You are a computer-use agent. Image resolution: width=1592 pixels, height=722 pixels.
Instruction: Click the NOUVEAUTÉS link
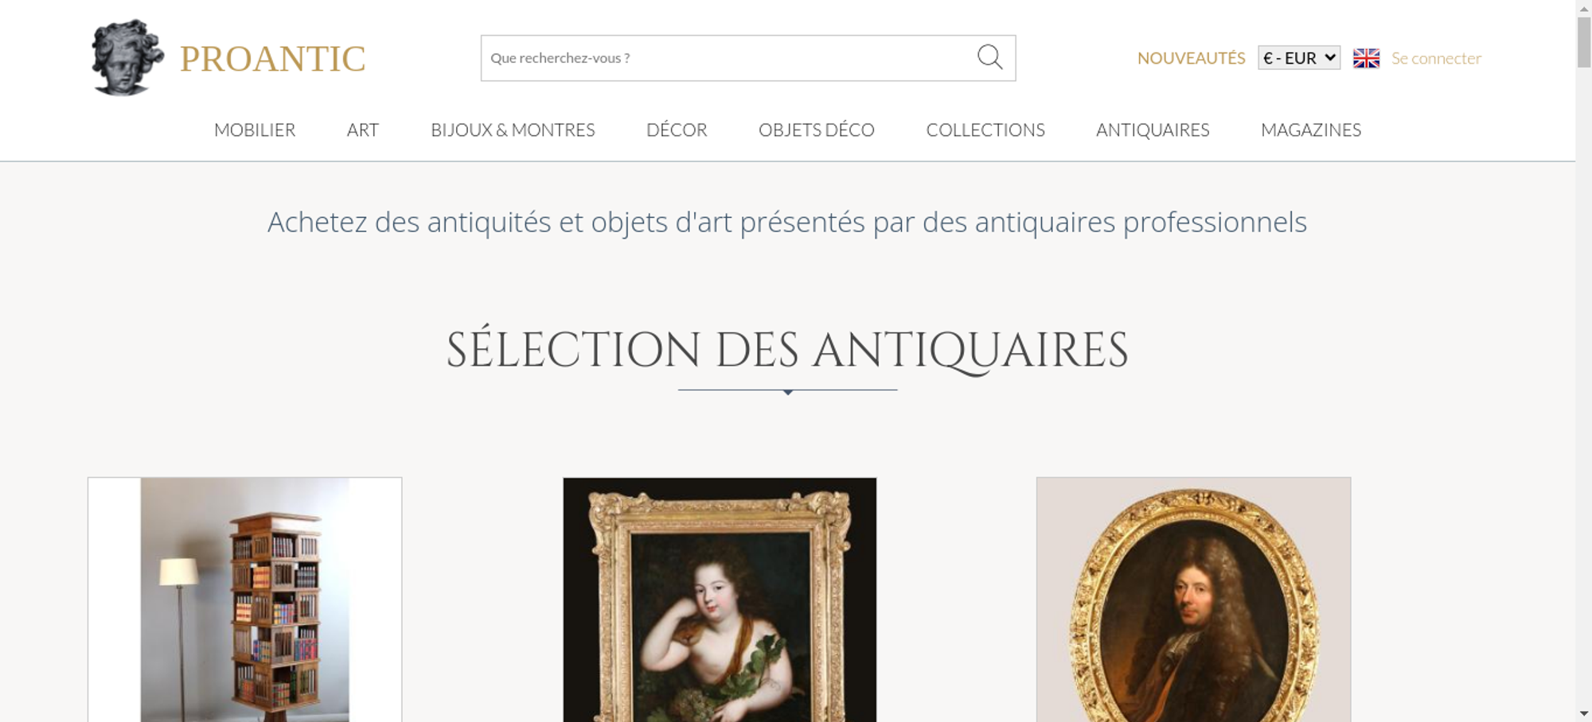click(1191, 58)
